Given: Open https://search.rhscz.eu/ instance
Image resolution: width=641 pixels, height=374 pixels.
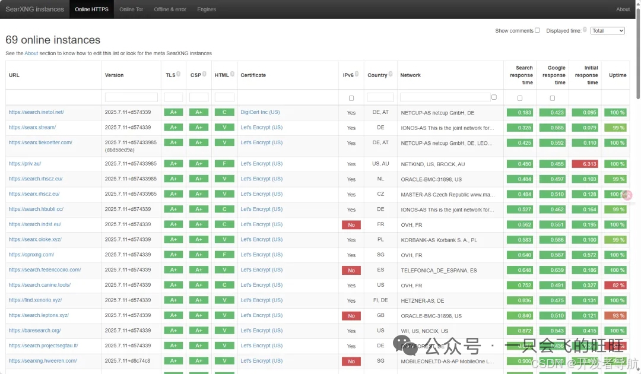Looking at the screenshot, I should (36, 179).
